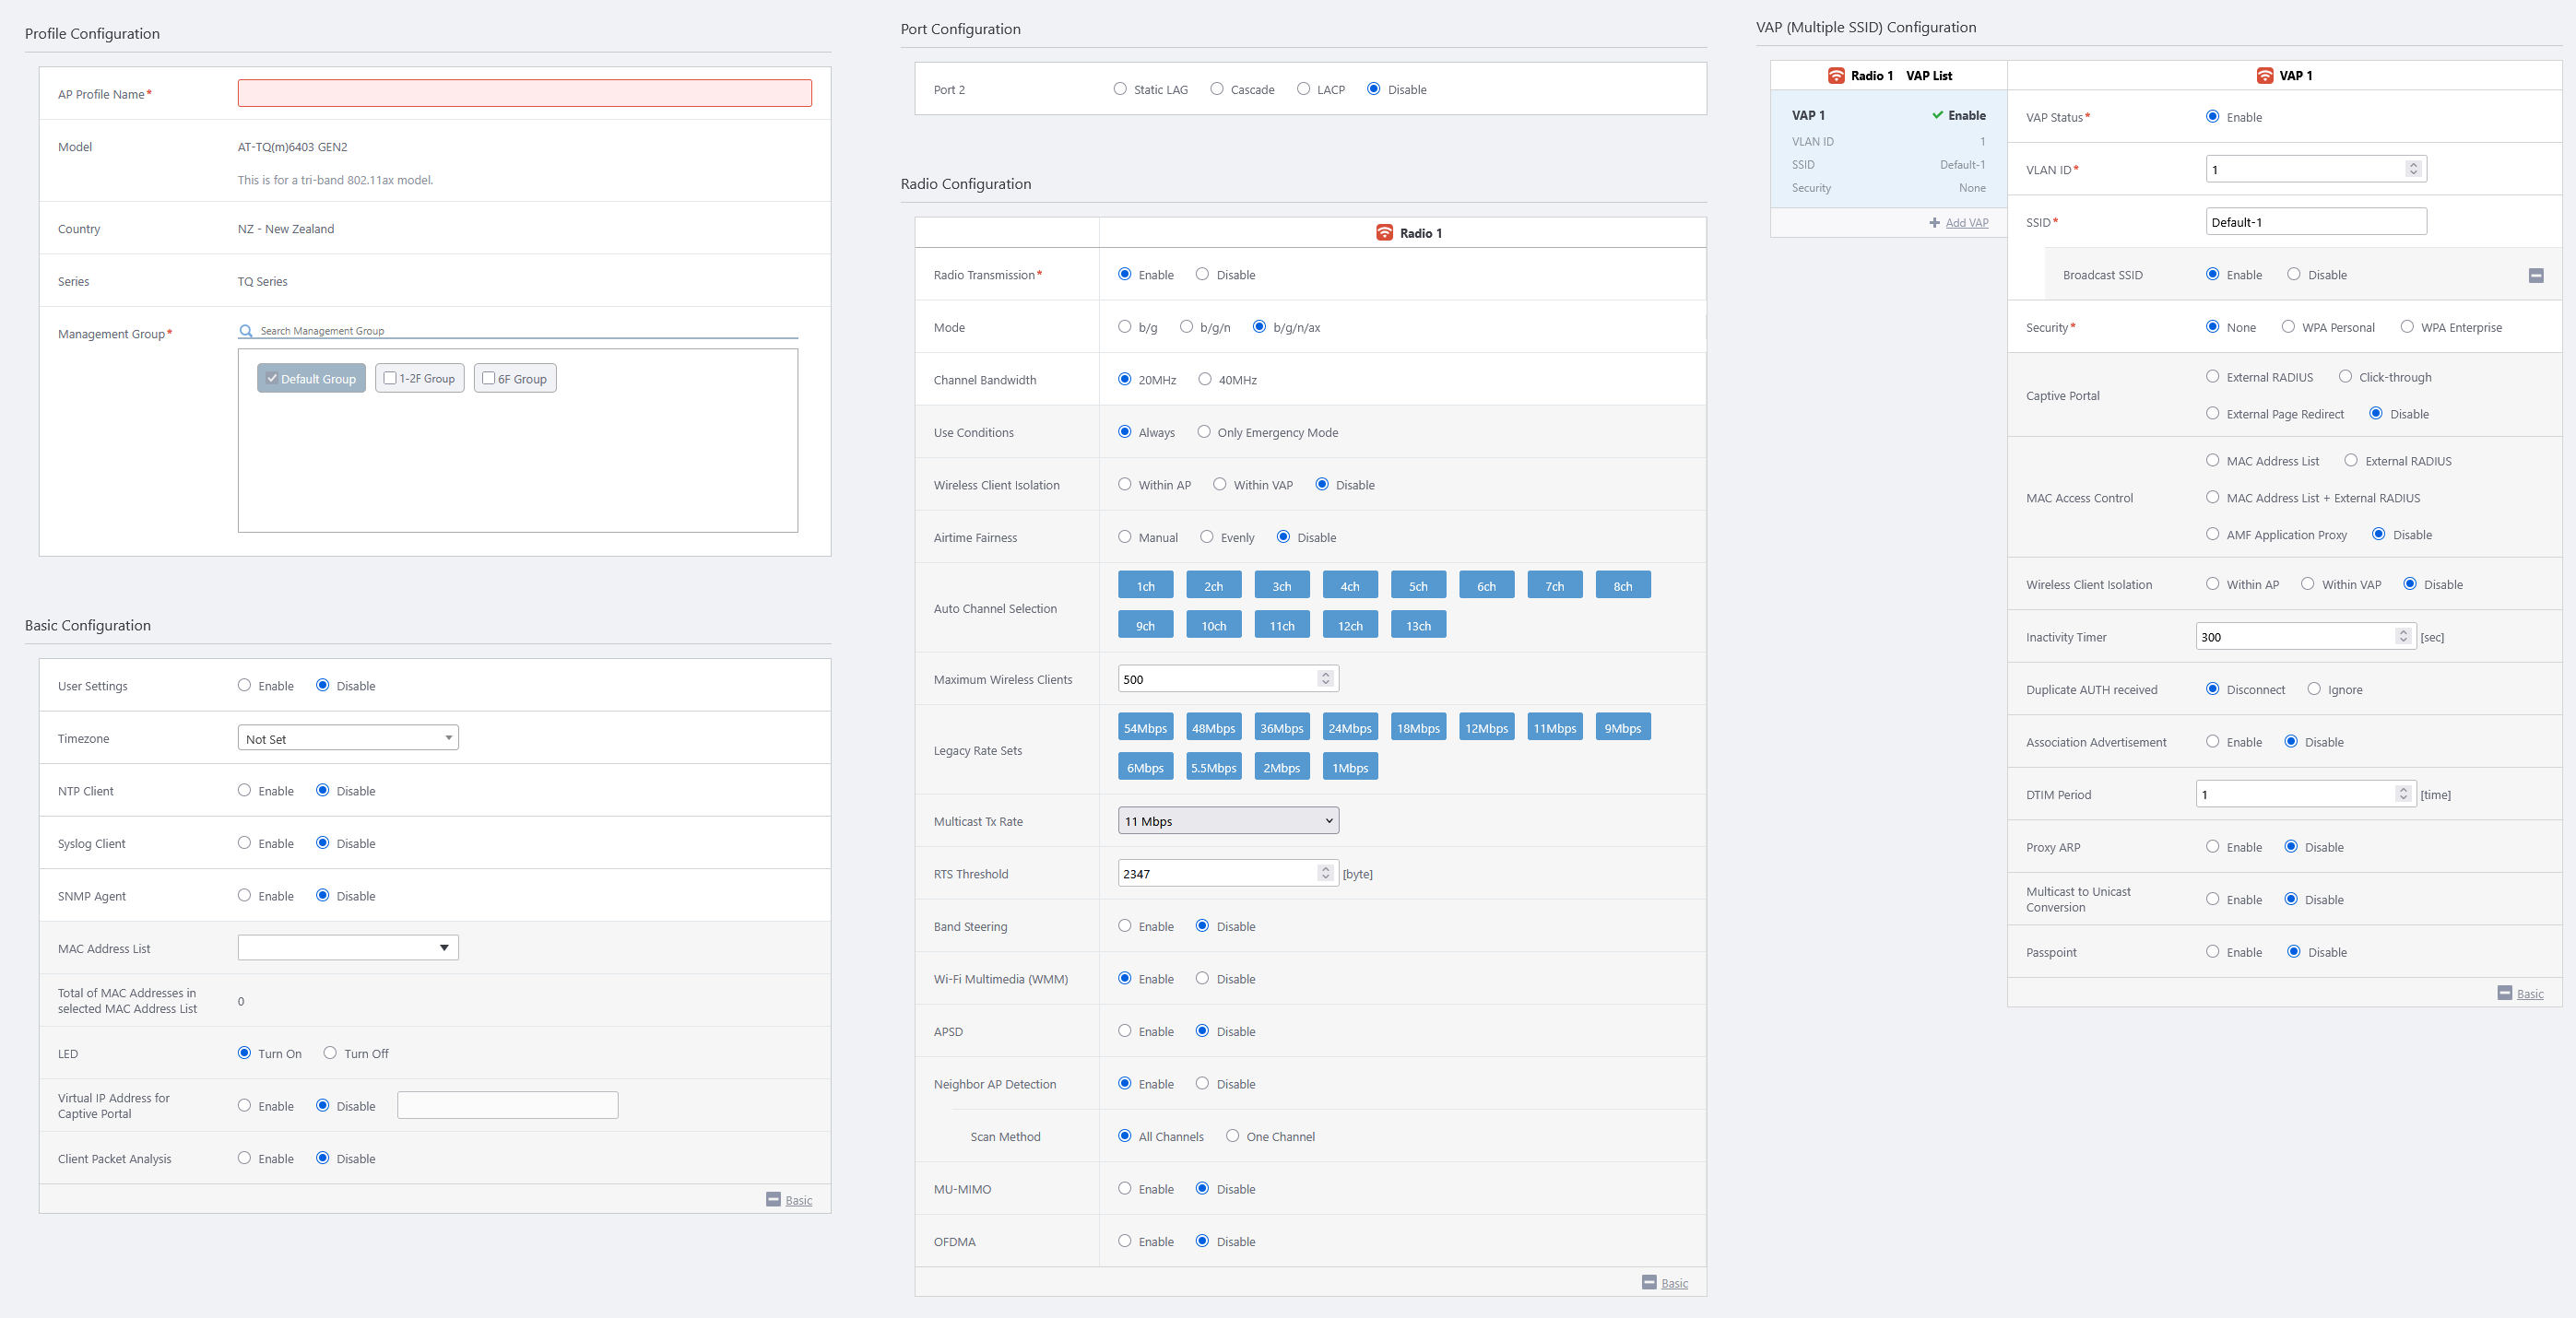
Task: Open the Multicast Tx Rate dropdown
Action: pos(1228,821)
